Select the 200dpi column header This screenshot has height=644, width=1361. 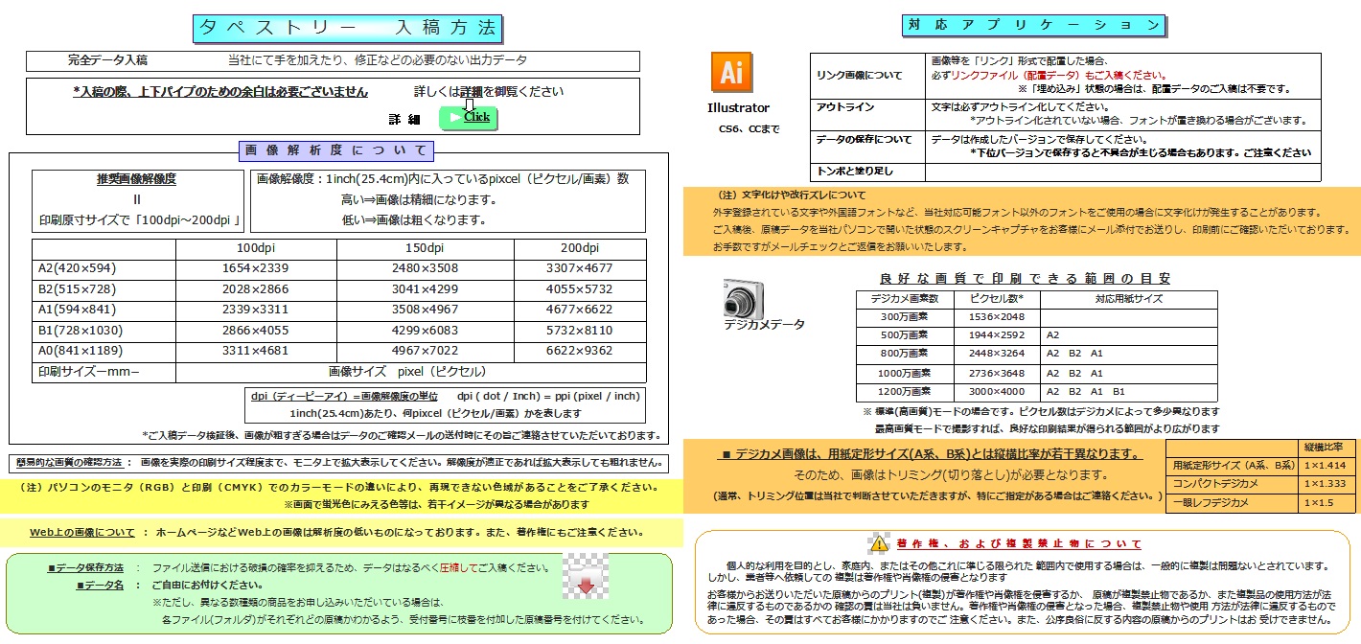click(x=579, y=249)
